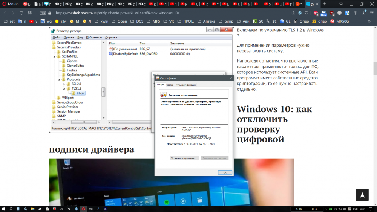Show more bookmarks with double chevron
377x212 pixels.
(x=369, y=21)
